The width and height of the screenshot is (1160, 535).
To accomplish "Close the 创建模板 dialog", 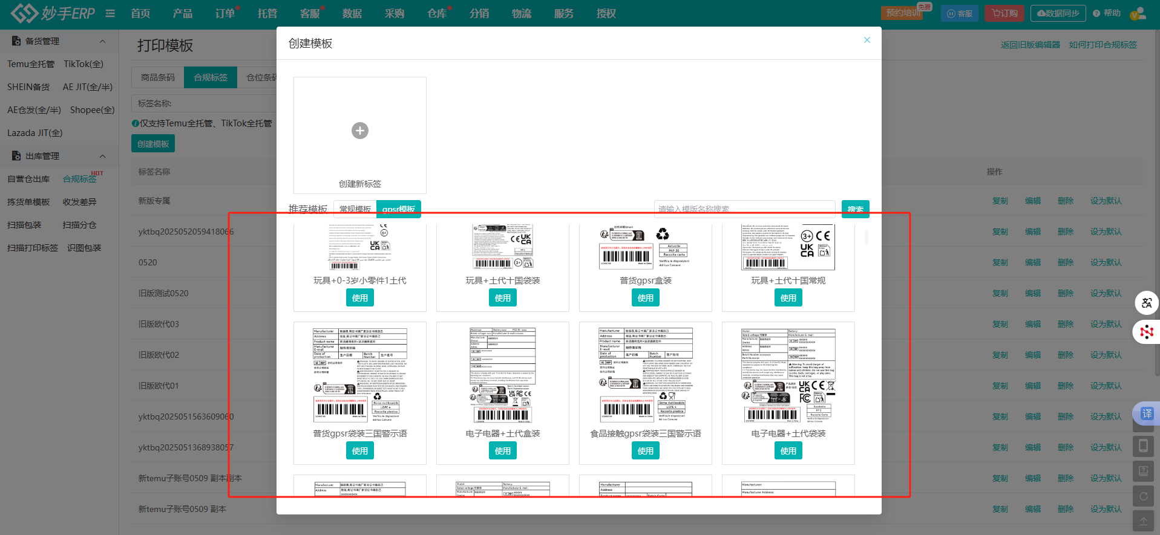I will (x=867, y=40).
